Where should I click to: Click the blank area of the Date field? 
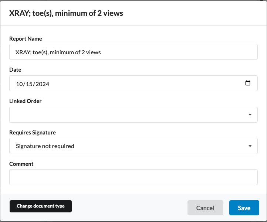pyautogui.click(x=148, y=83)
